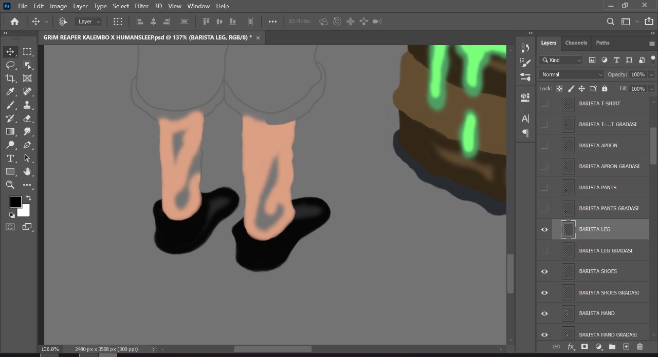Image resolution: width=658 pixels, height=357 pixels.
Task: Select the BARISTA PANTS GRADASI layer thumbnail
Action: click(568, 208)
